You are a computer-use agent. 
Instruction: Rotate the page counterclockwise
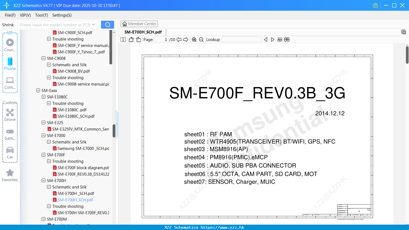point(131,40)
